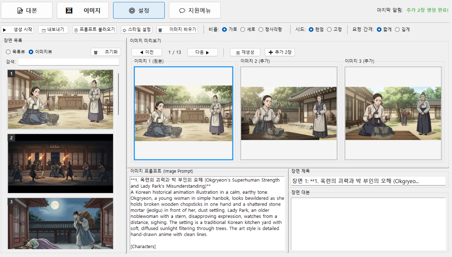Viewport: 452px width, 257px height.
Task: Click the 프롬프트 불러오기 document icon
Action: pyautogui.click(x=76, y=30)
